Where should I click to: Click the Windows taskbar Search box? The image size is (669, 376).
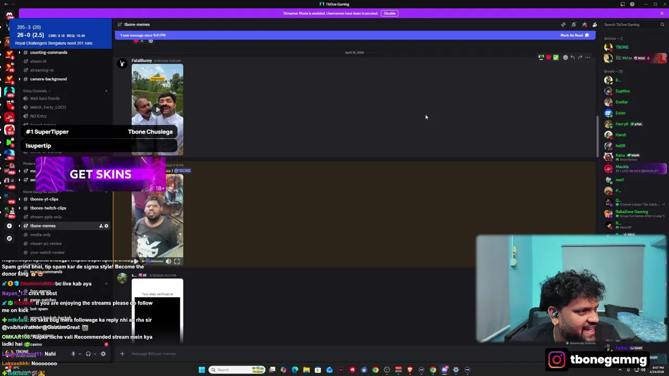[x=237, y=370]
